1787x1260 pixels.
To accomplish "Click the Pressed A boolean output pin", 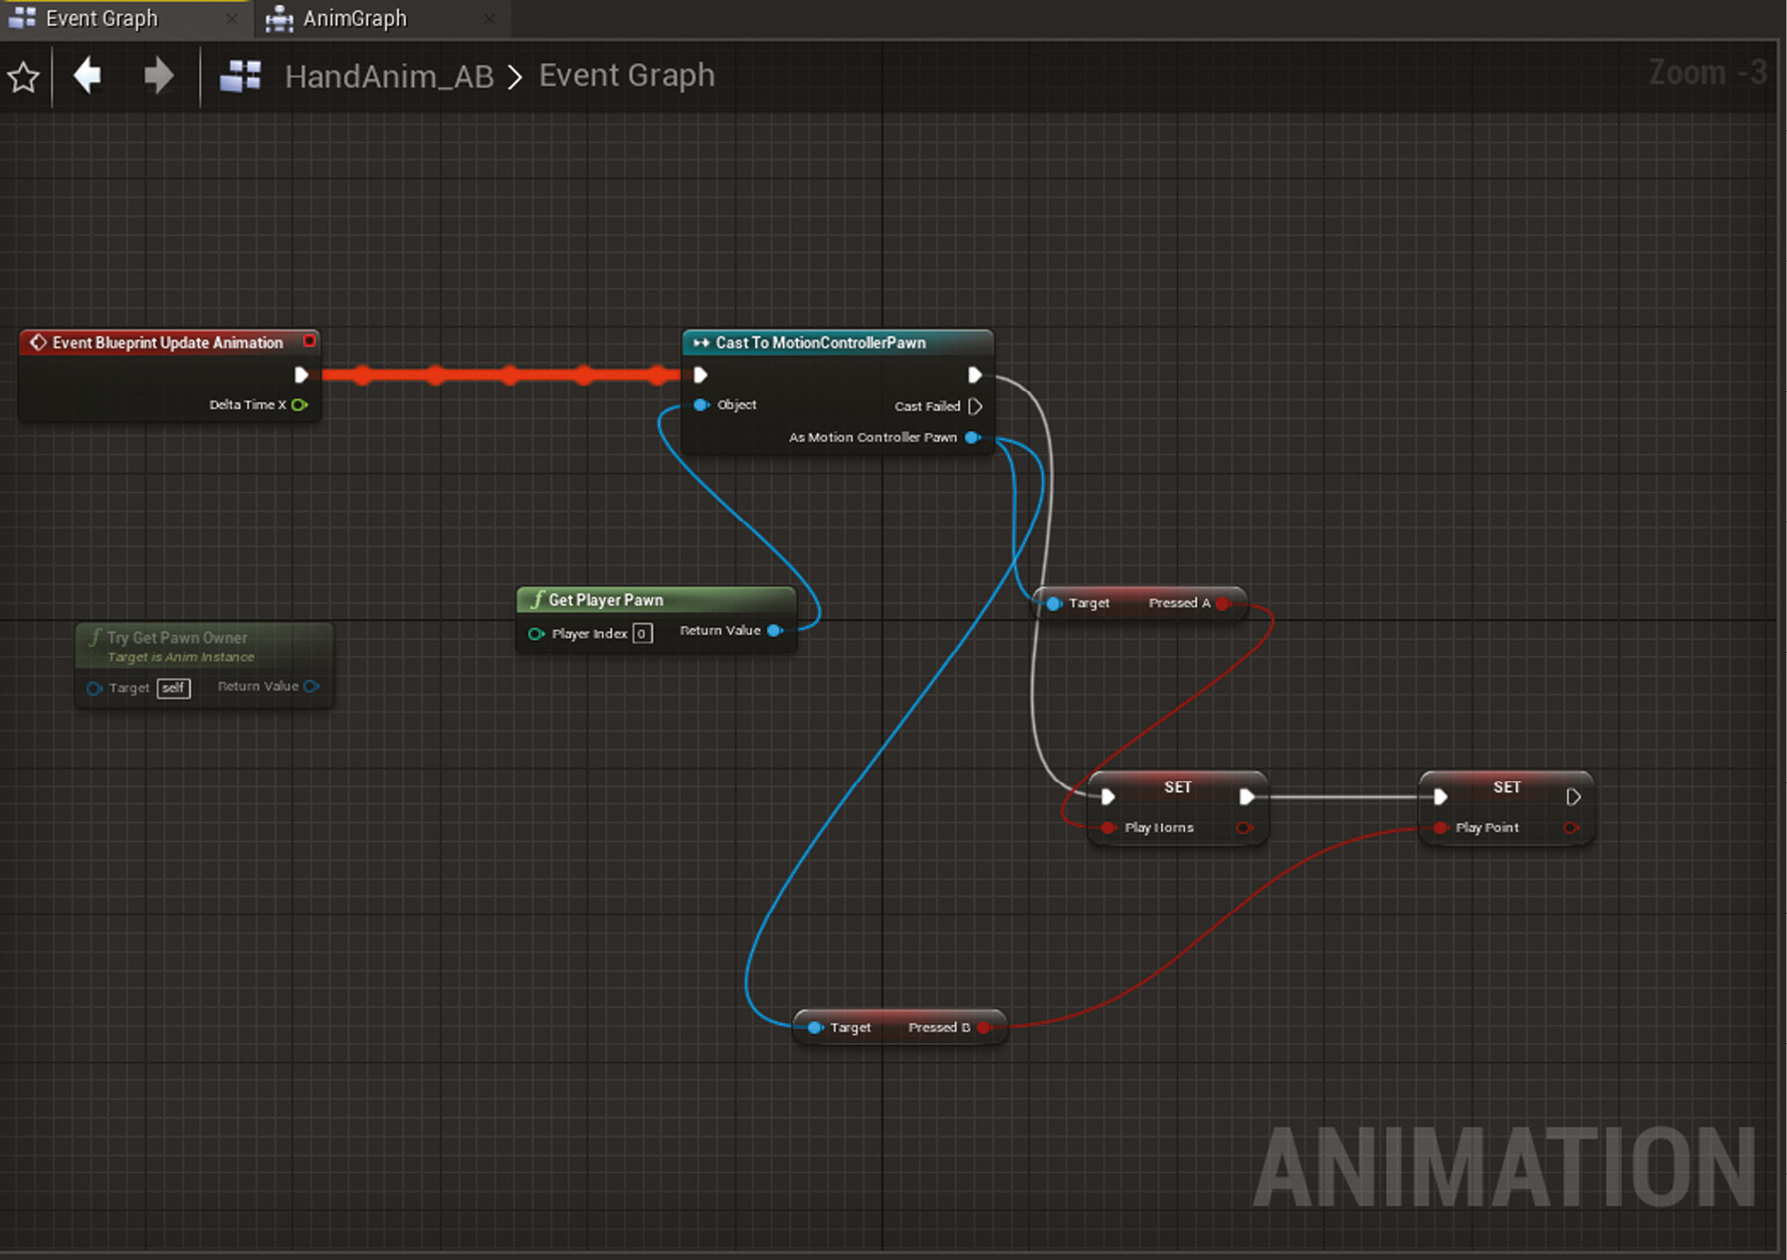I will 1223,603.
